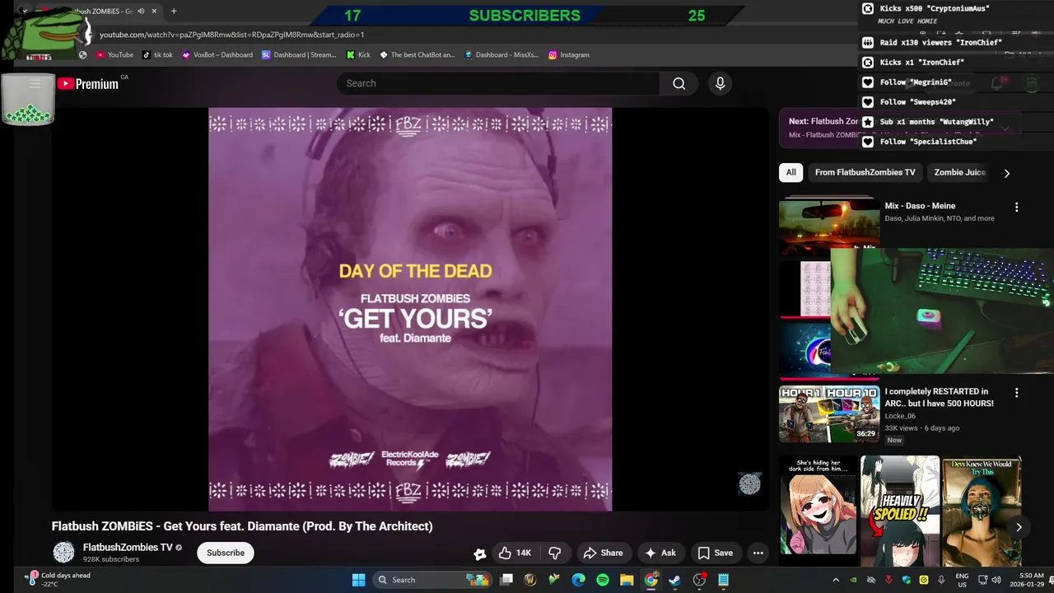
Task: Open the Kick bookmark
Action: pyautogui.click(x=358, y=55)
